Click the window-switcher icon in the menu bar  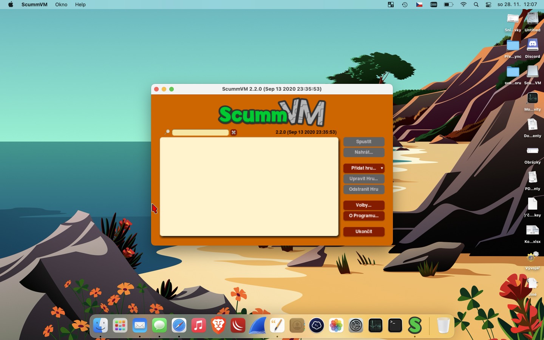point(391,5)
